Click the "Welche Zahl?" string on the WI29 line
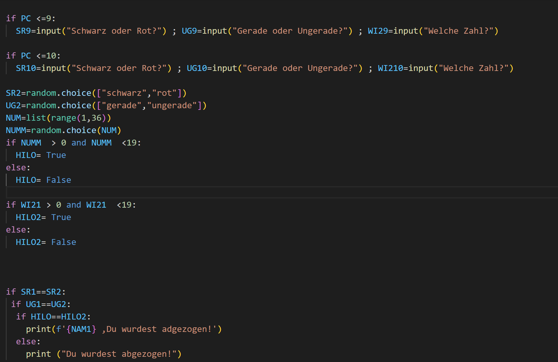558x362 pixels. tap(458, 31)
